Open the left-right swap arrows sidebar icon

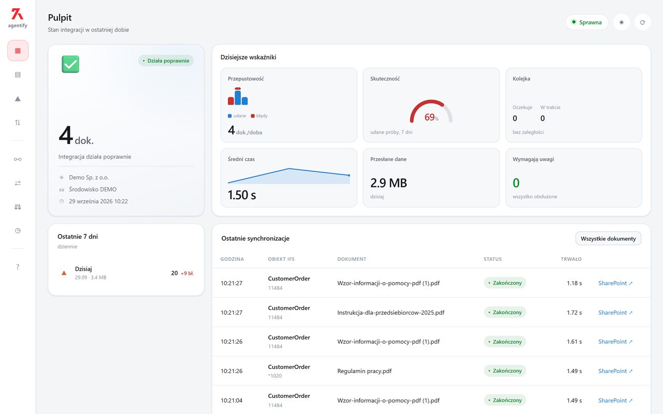tap(18, 183)
